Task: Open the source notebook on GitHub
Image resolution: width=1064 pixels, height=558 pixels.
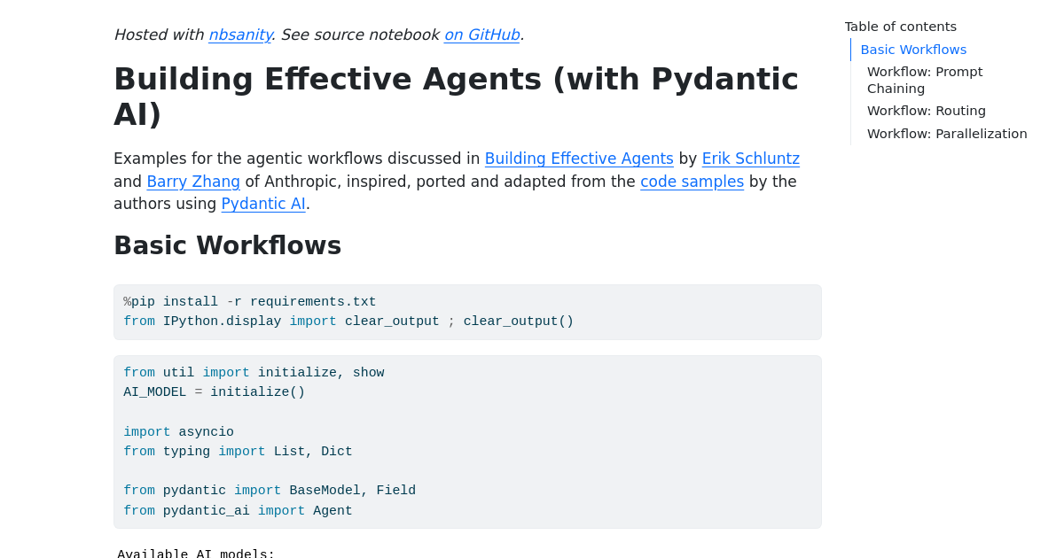Action: pos(481,35)
